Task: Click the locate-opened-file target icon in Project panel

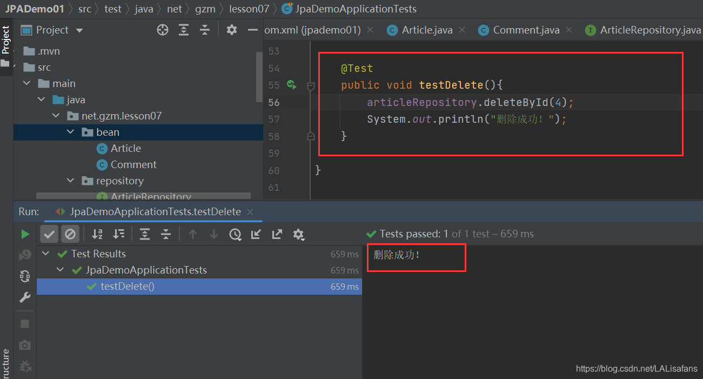Action: 163,30
